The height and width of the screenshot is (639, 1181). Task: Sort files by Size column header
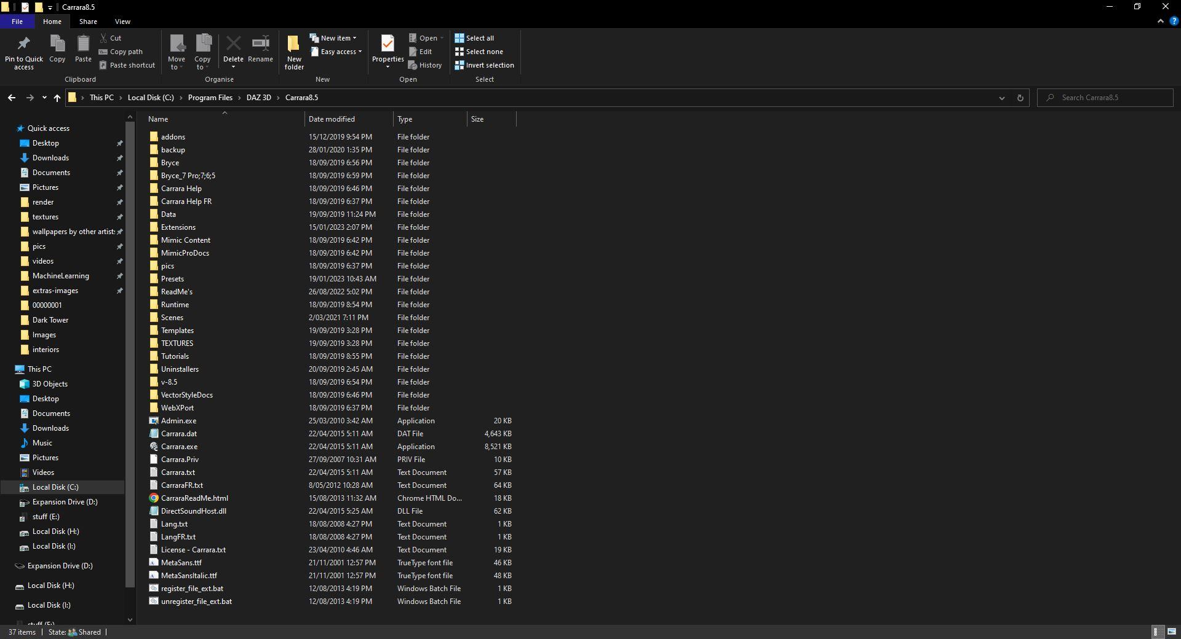click(492, 119)
